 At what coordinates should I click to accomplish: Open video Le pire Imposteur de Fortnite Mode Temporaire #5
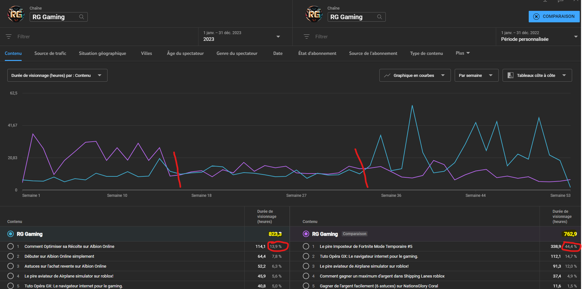[x=366, y=246]
